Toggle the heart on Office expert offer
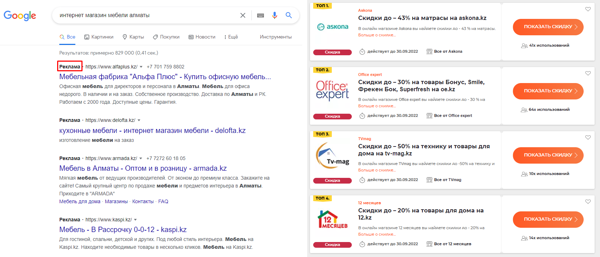 click(588, 73)
